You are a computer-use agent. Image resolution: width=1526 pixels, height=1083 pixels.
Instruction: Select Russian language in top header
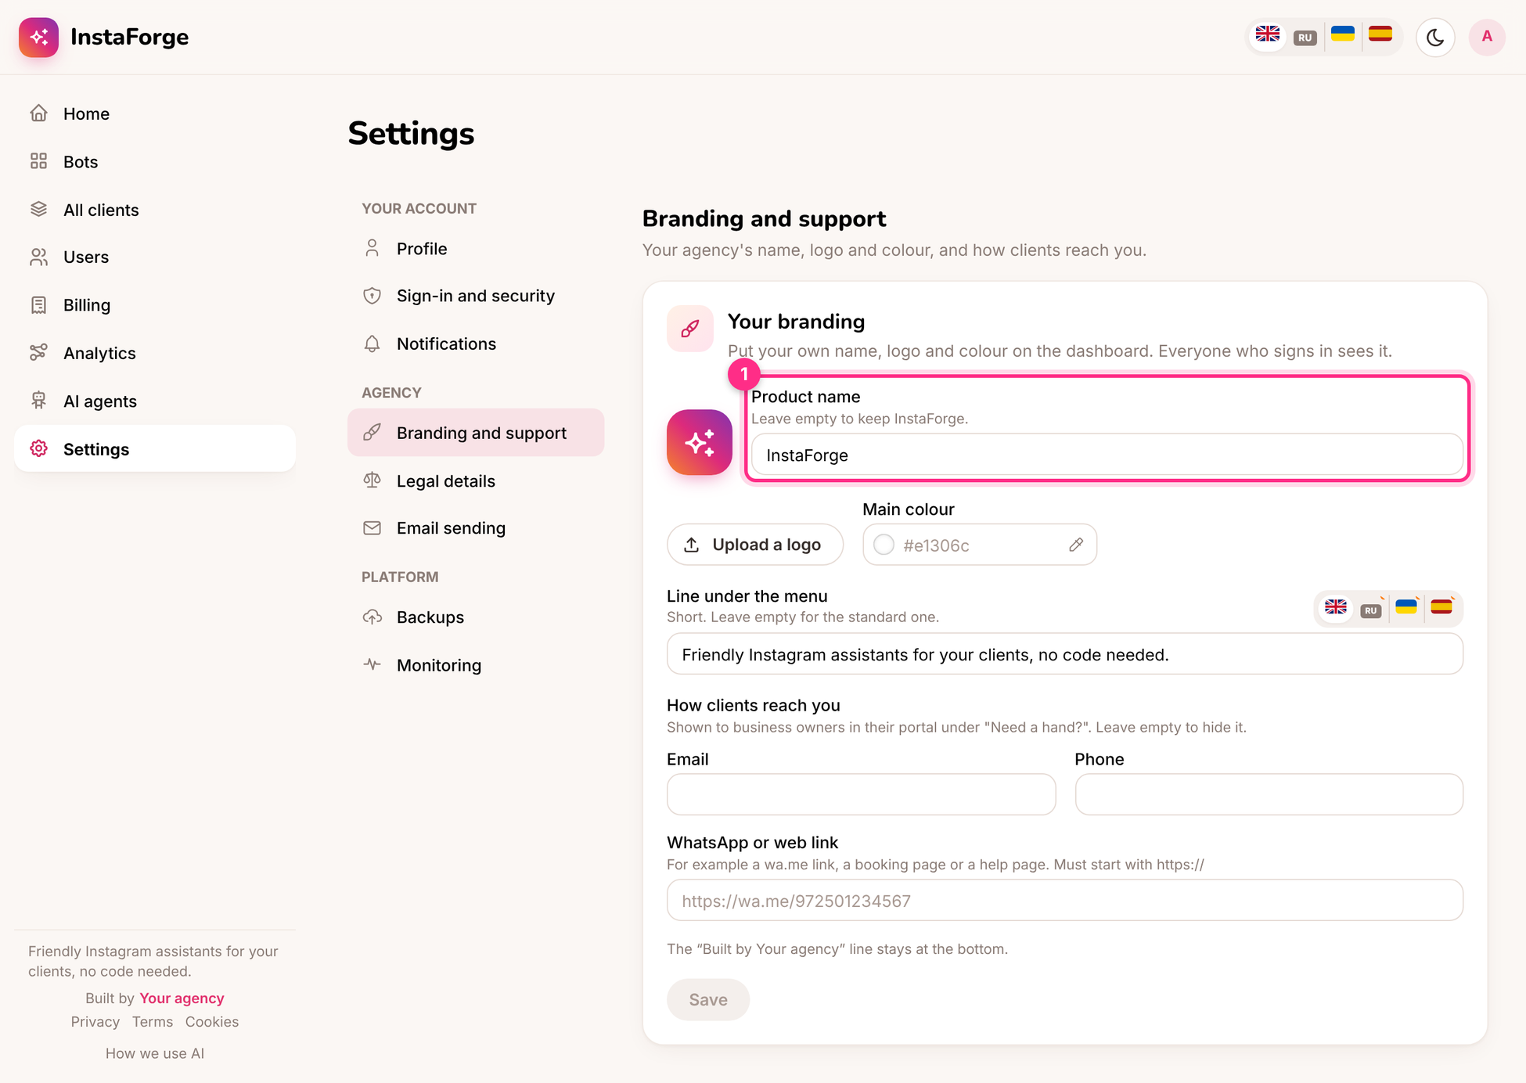1305,37
